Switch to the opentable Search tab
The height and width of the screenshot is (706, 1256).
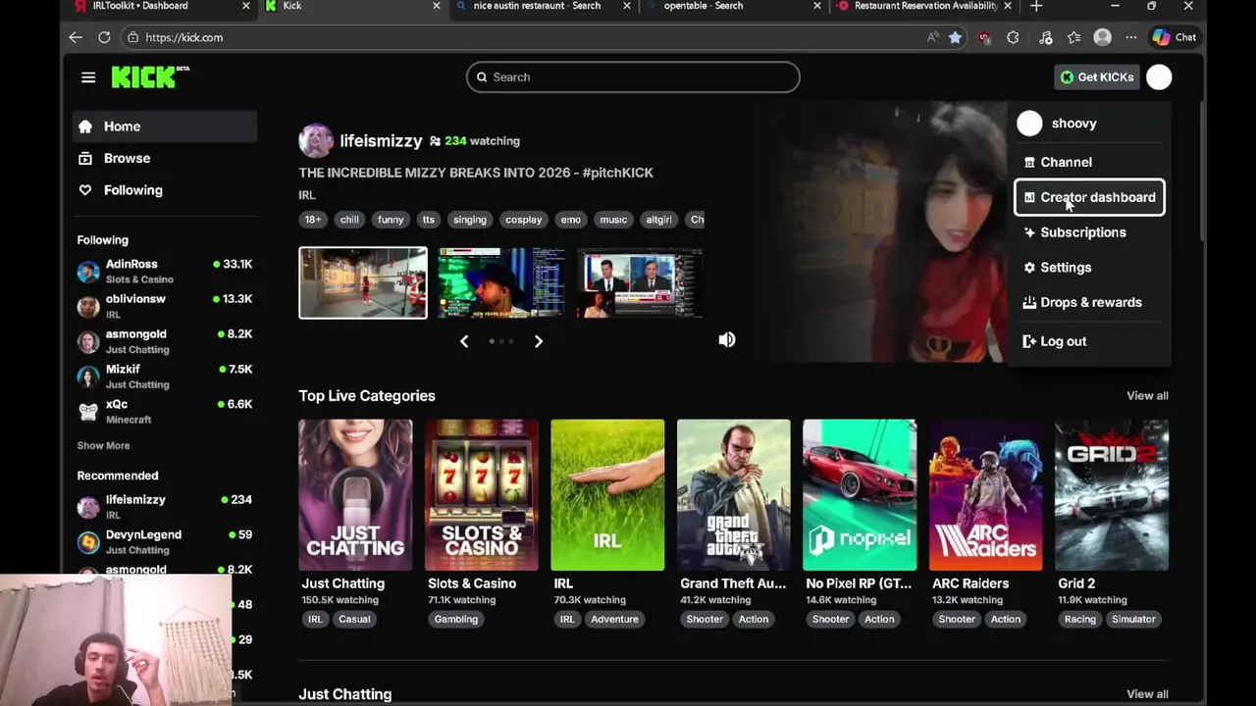click(x=735, y=7)
